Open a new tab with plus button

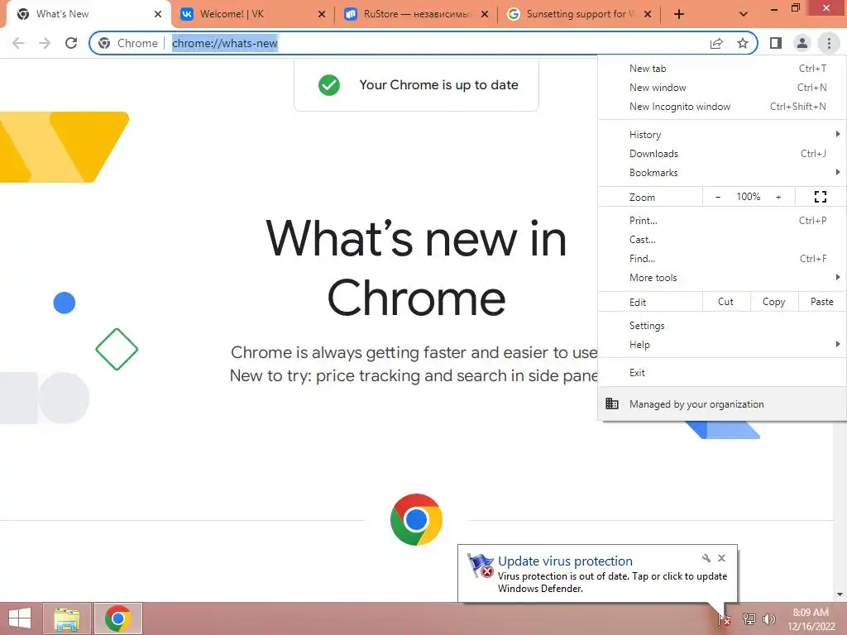679,14
